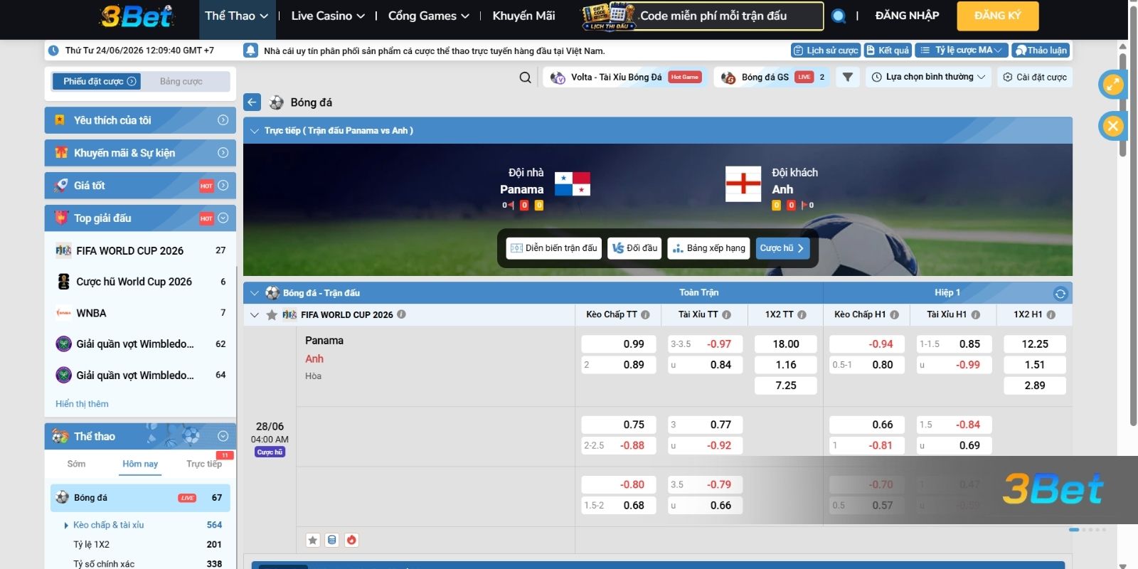
Task: Favorite FIFA WORLD CUP 2026 league star
Action: (x=271, y=314)
